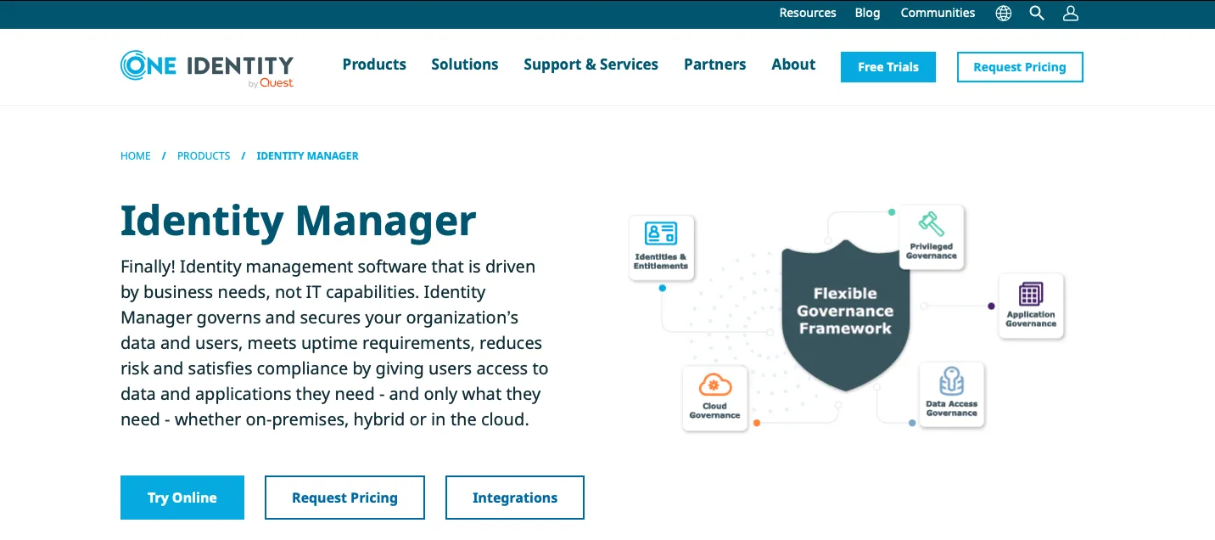Open the Solutions menu
Image resolution: width=1215 pixels, height=540 pixels.
click(465, 65)
